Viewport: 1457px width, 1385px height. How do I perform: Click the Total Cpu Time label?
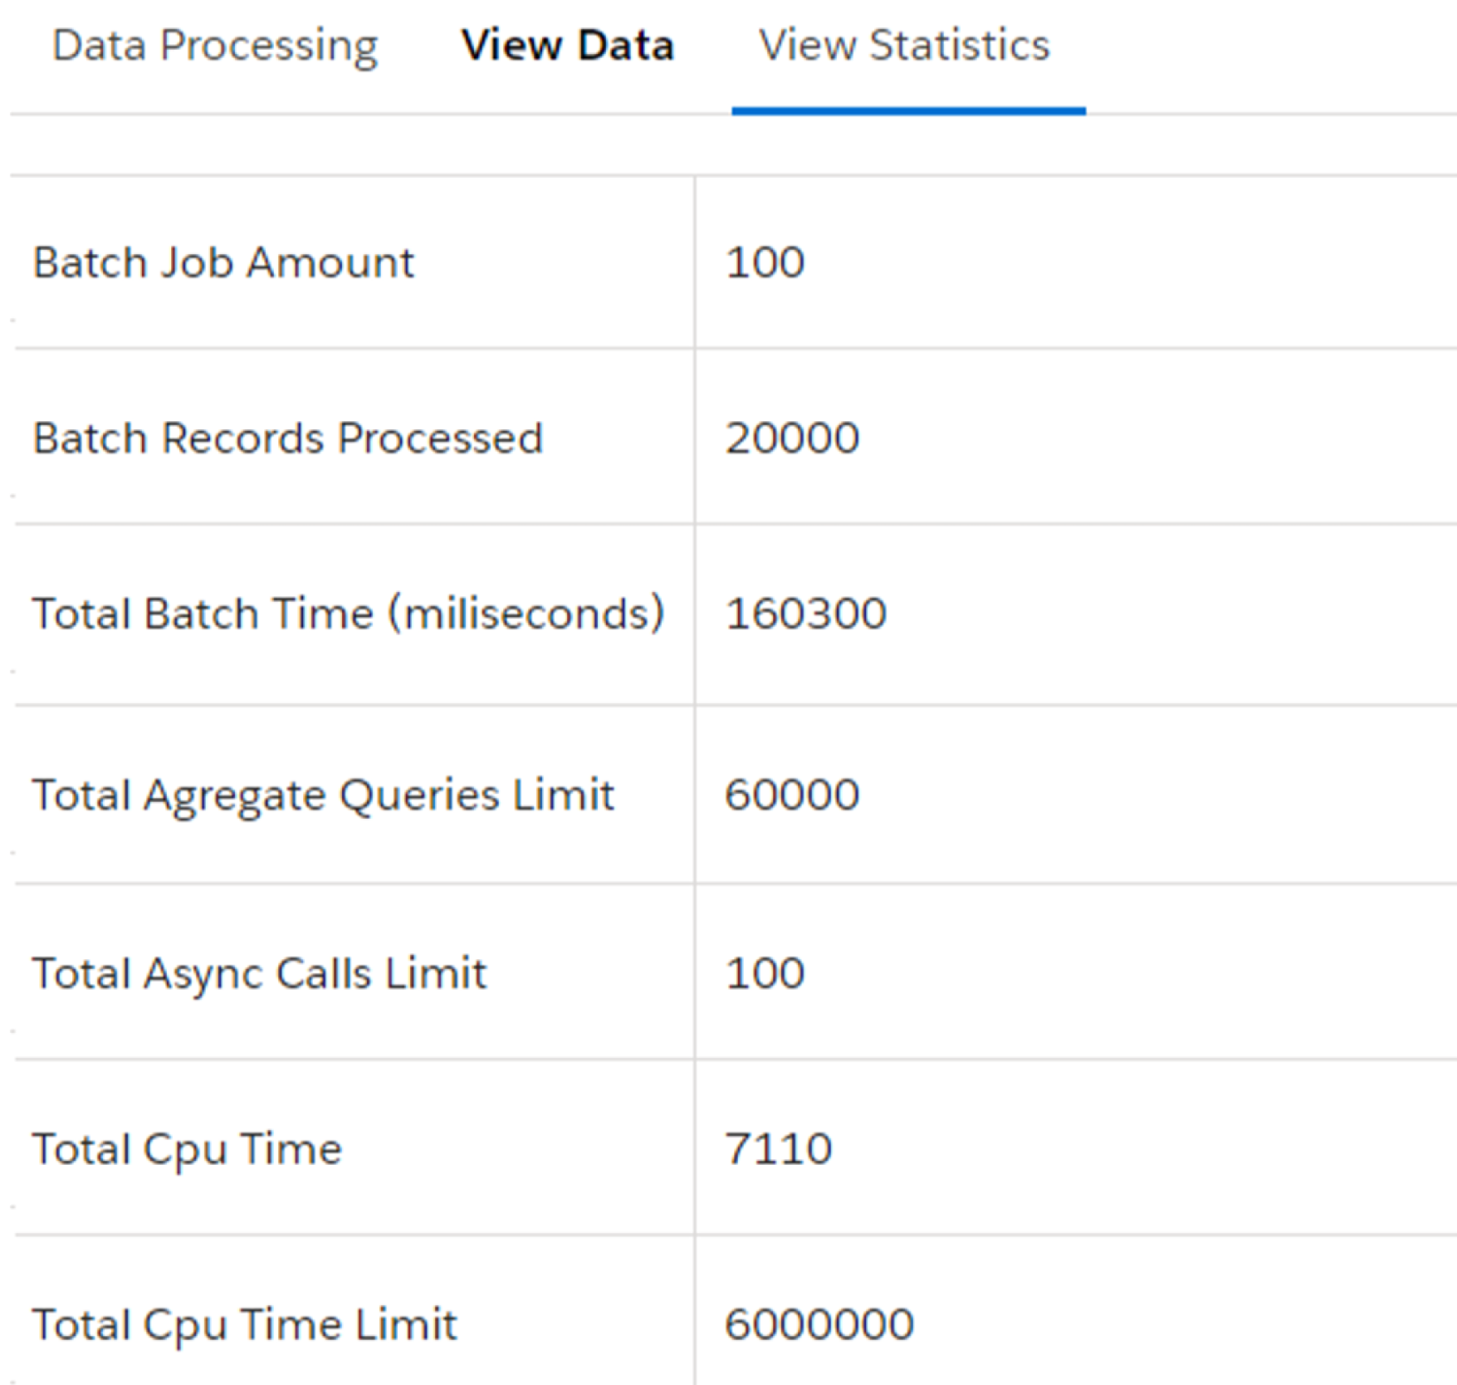tap(187, 1149)
